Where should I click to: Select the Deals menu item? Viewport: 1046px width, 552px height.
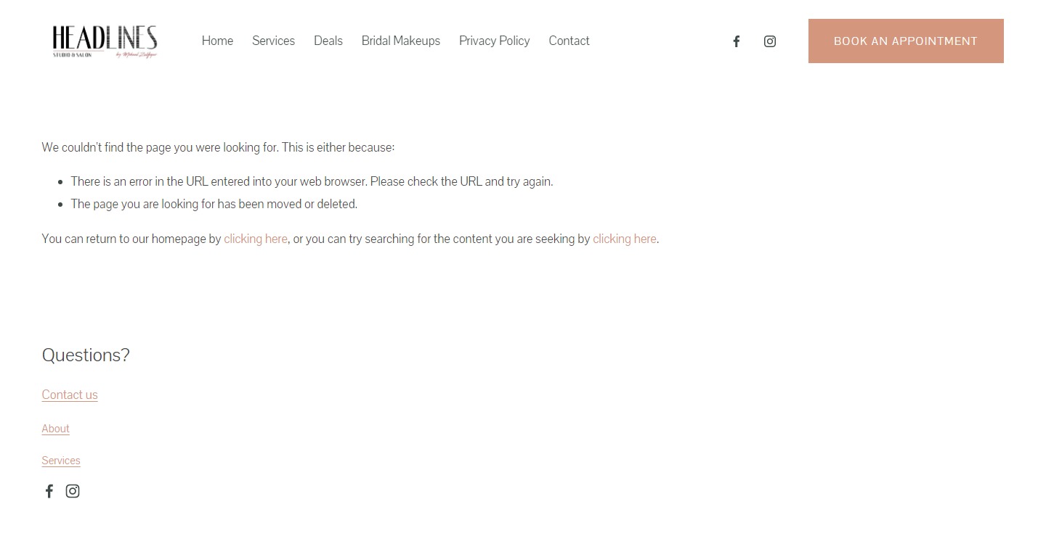(x=328, y=41)
